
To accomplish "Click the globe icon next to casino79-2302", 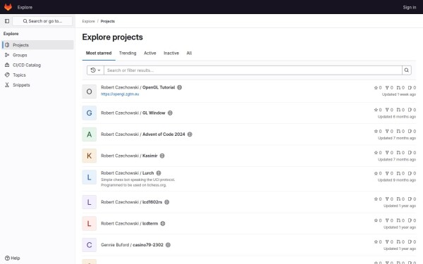I will point(168,245).
